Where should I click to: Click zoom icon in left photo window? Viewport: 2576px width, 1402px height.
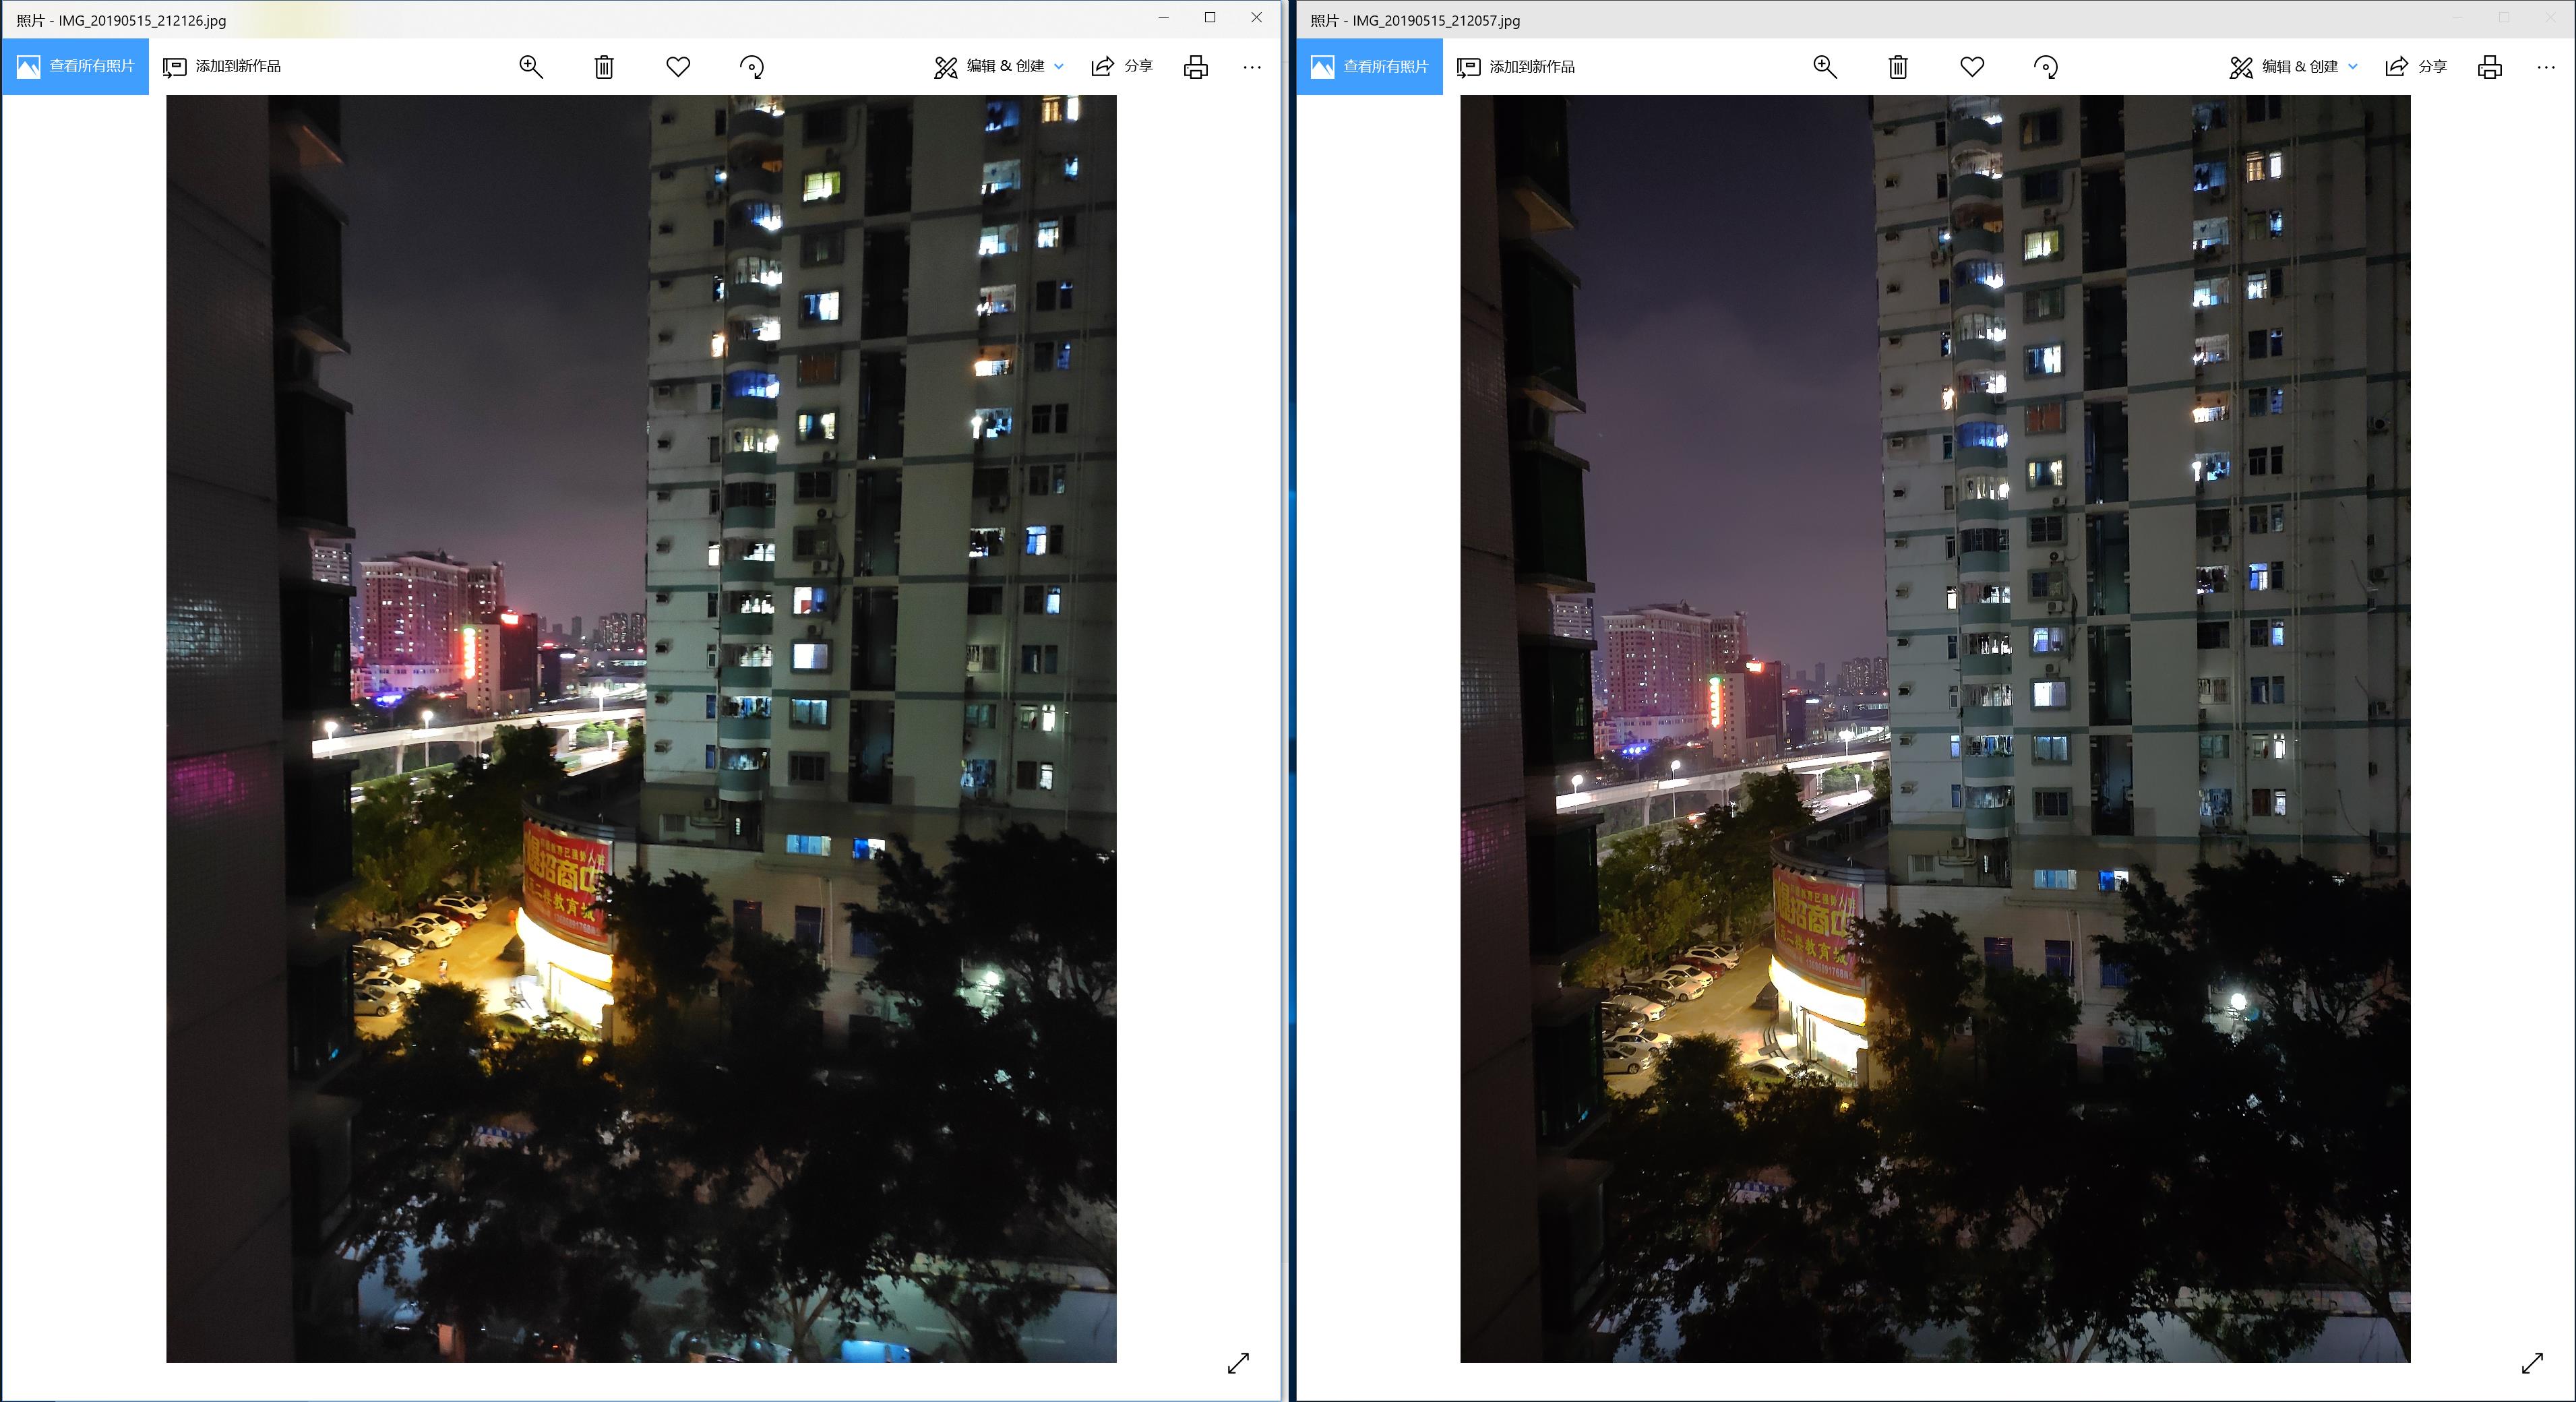click(531, 67)
